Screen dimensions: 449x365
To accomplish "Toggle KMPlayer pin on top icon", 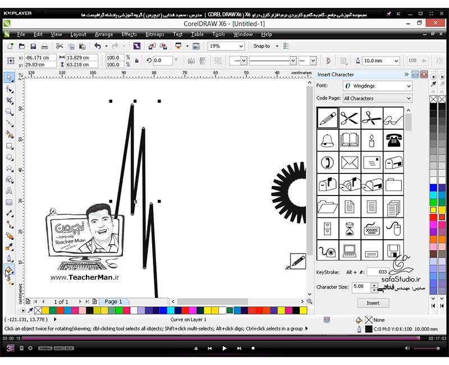I will point(388,13).
